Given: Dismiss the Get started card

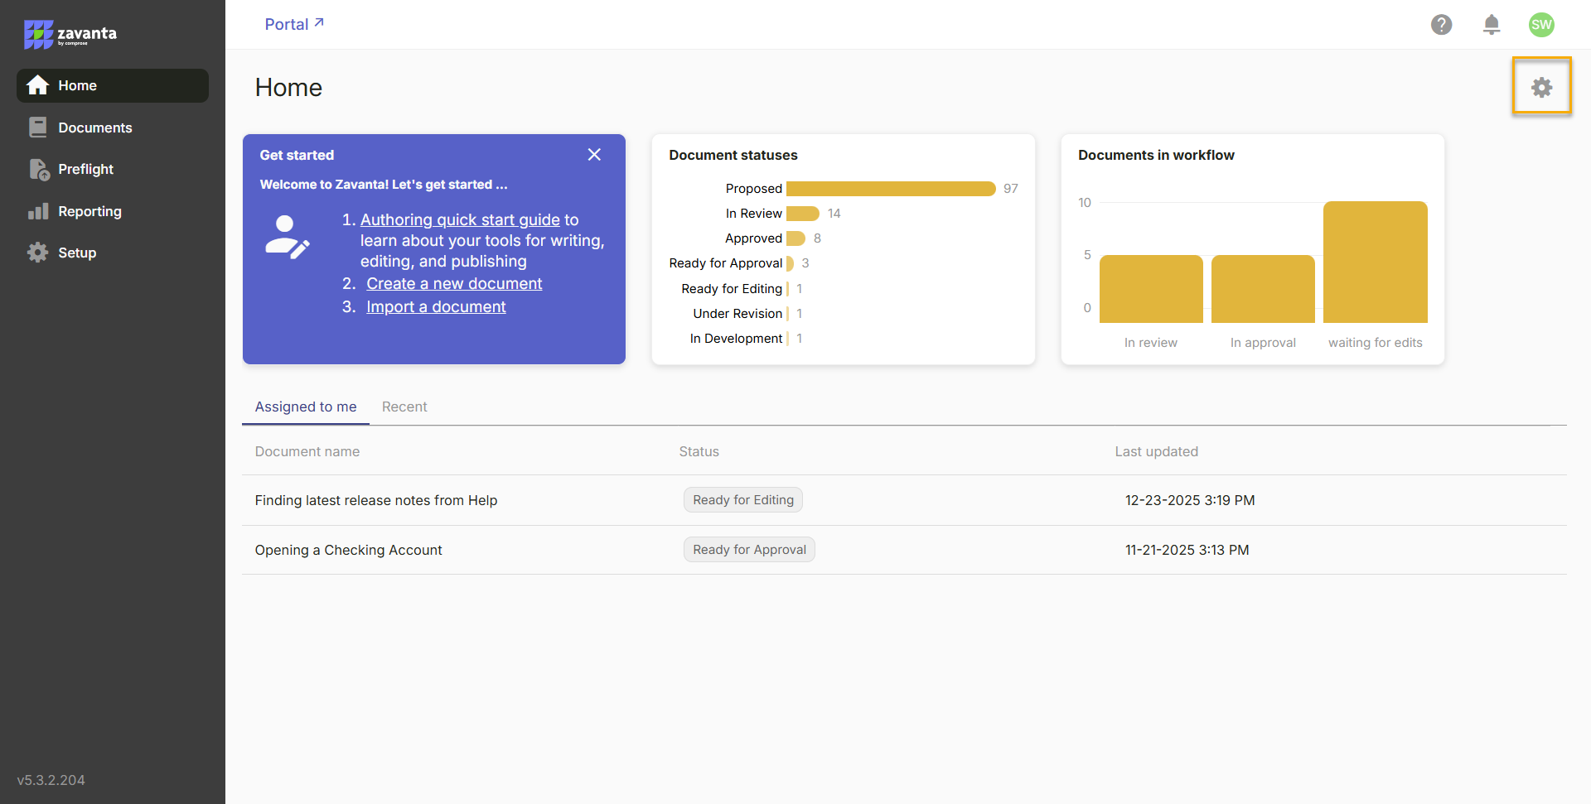Looking at the screenshot, I should (x=594, y=155).
